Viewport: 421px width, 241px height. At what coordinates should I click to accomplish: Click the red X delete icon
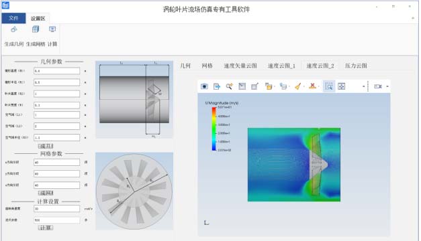(312, 86)
